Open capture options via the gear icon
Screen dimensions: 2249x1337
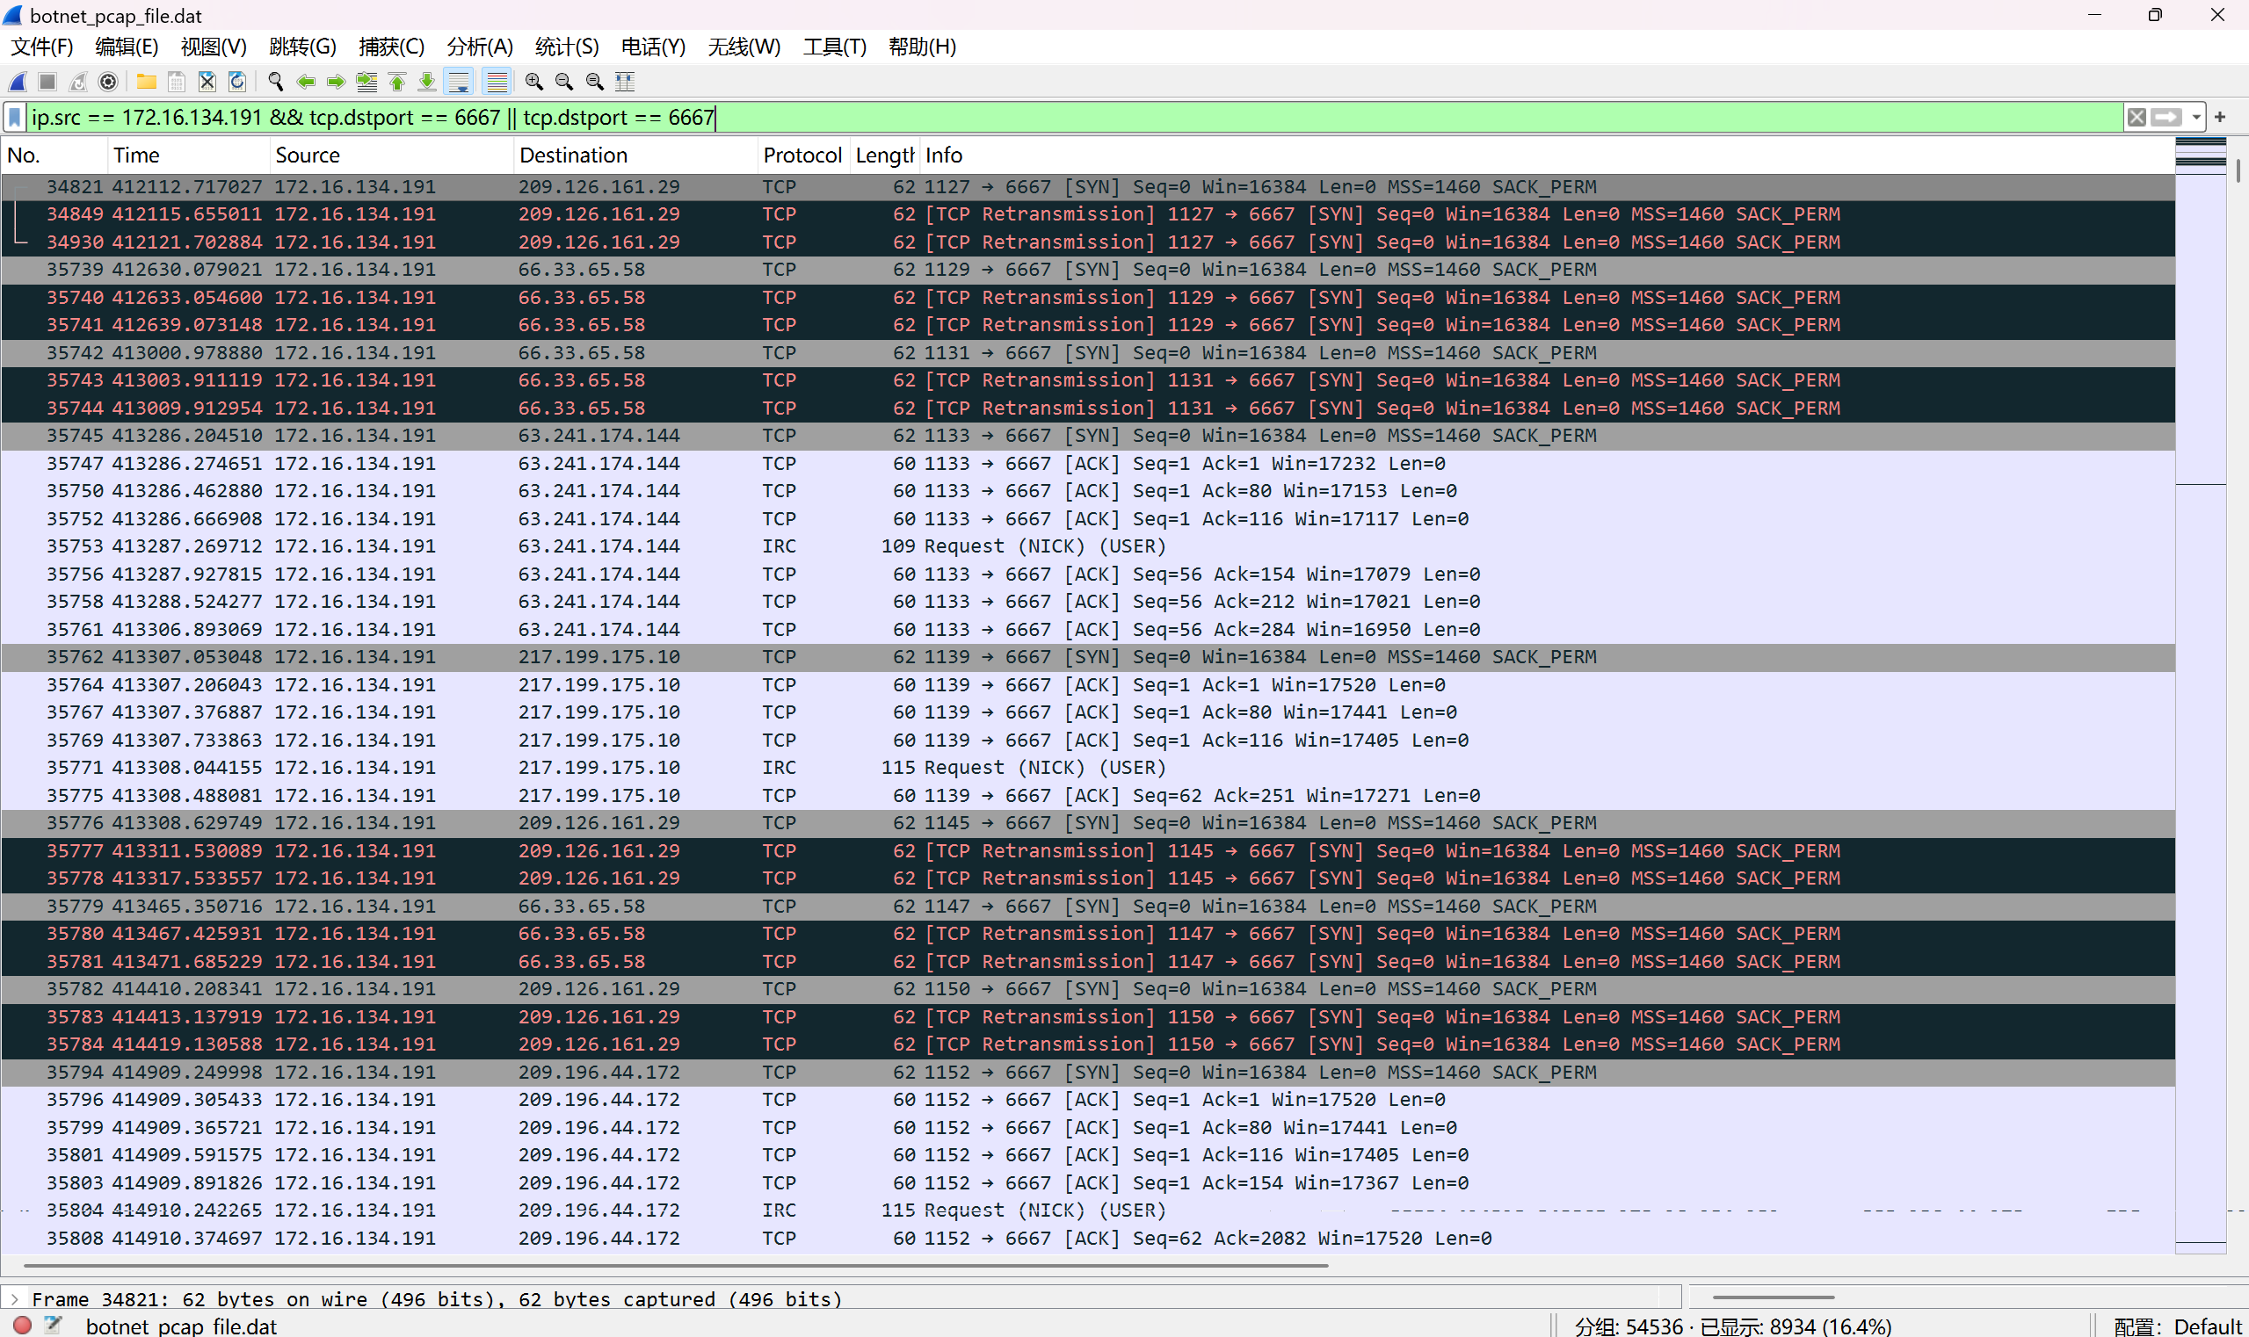click(x=108, y=82)
